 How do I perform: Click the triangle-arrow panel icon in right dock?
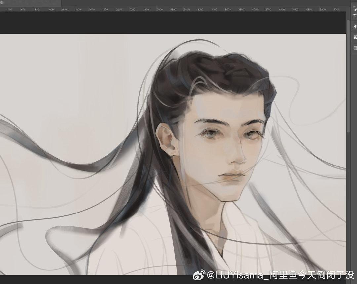[355, 26]
